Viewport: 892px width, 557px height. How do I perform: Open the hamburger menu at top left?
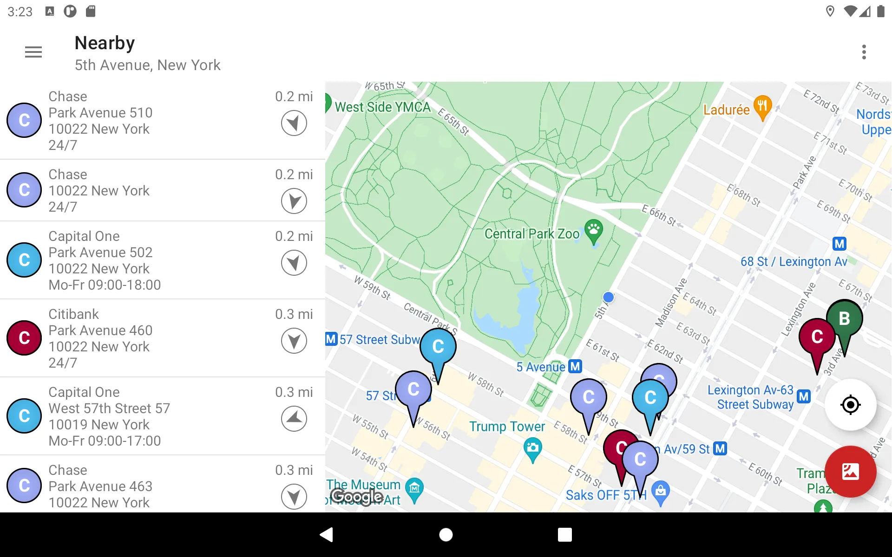tap(33, 52)
